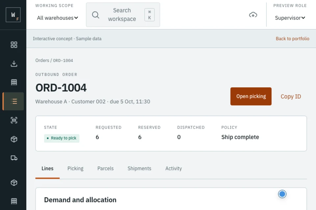Screen dimensions: 316x210
Task: Focus the Search workspace field
Action: click(x=123, y=15)
